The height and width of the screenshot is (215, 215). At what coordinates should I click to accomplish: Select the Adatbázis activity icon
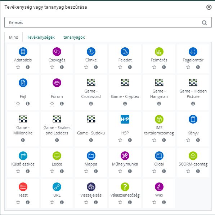pos(23,52)
